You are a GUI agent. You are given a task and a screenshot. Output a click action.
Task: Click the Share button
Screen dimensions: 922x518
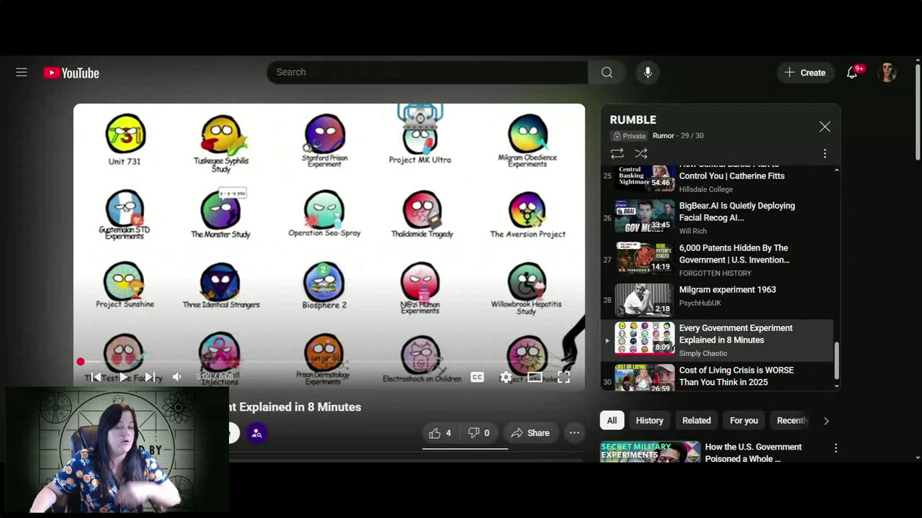pyautogui.click(x=530, y=433)
